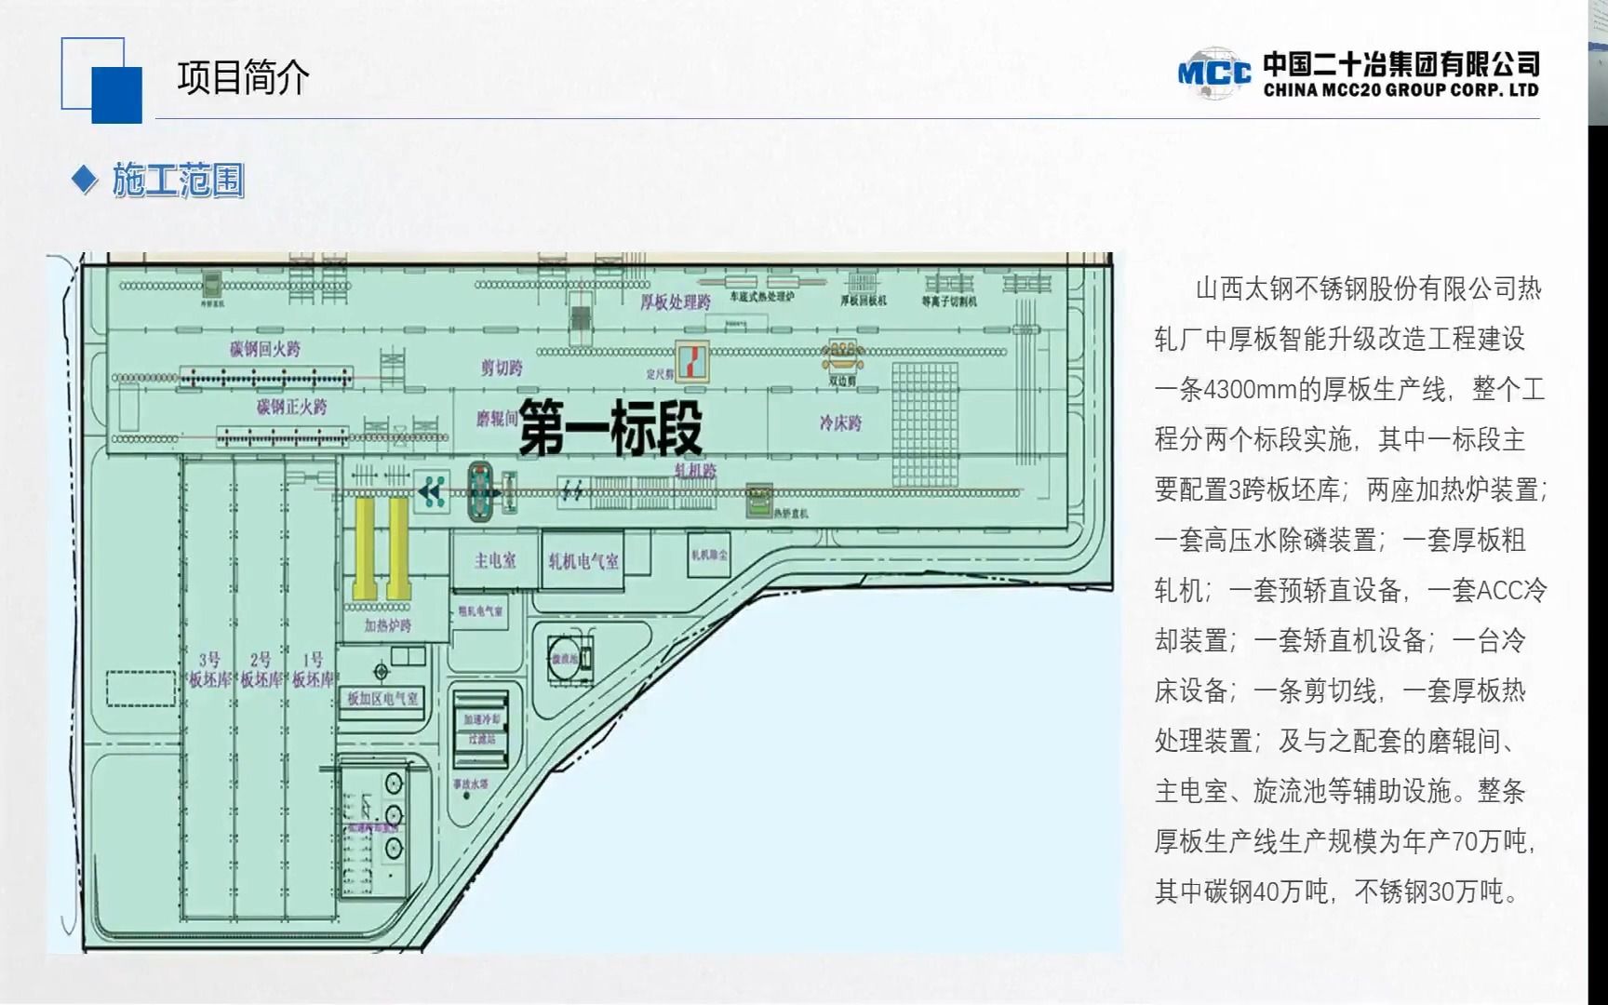The height and width of the screenshot is (1005, 1608).
Task: Click the 轧机跨 label
Action: tap(695, 471)
